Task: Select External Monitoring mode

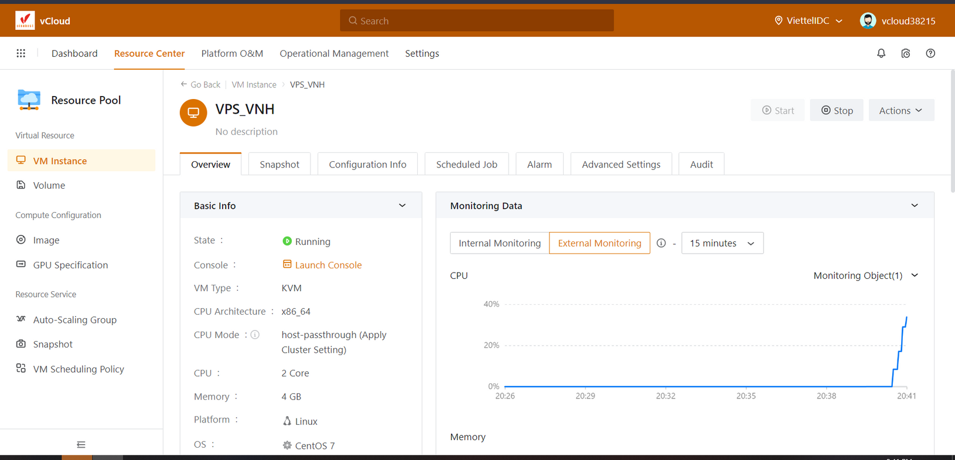Action: [599, 243]
